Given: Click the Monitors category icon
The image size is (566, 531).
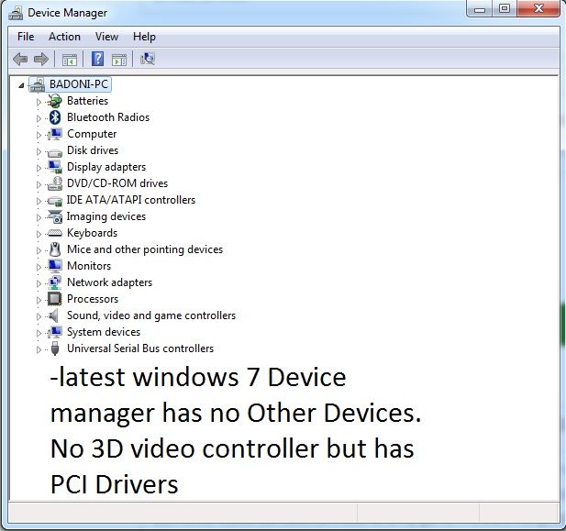Looking at the screenshot, I should pos(55,266).
